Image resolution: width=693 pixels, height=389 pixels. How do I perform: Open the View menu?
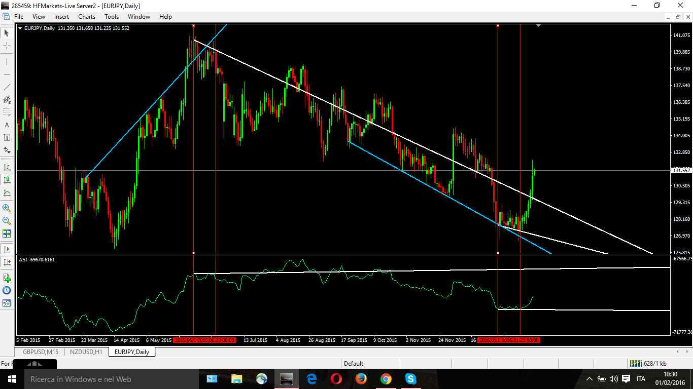pos(39,17)
